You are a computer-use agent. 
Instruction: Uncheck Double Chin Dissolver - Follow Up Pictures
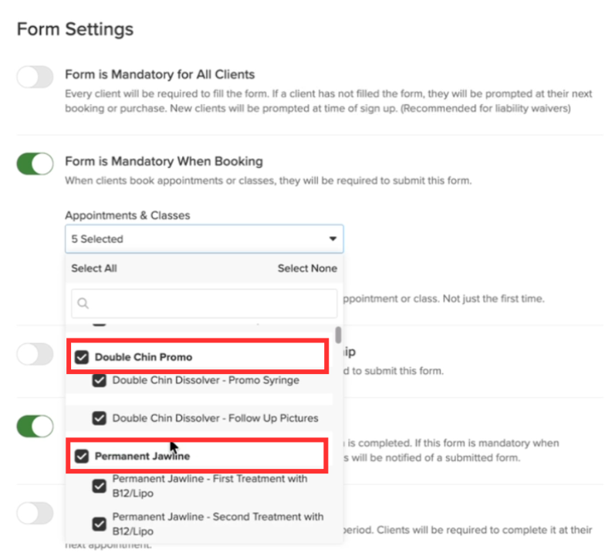coord(100,419)
